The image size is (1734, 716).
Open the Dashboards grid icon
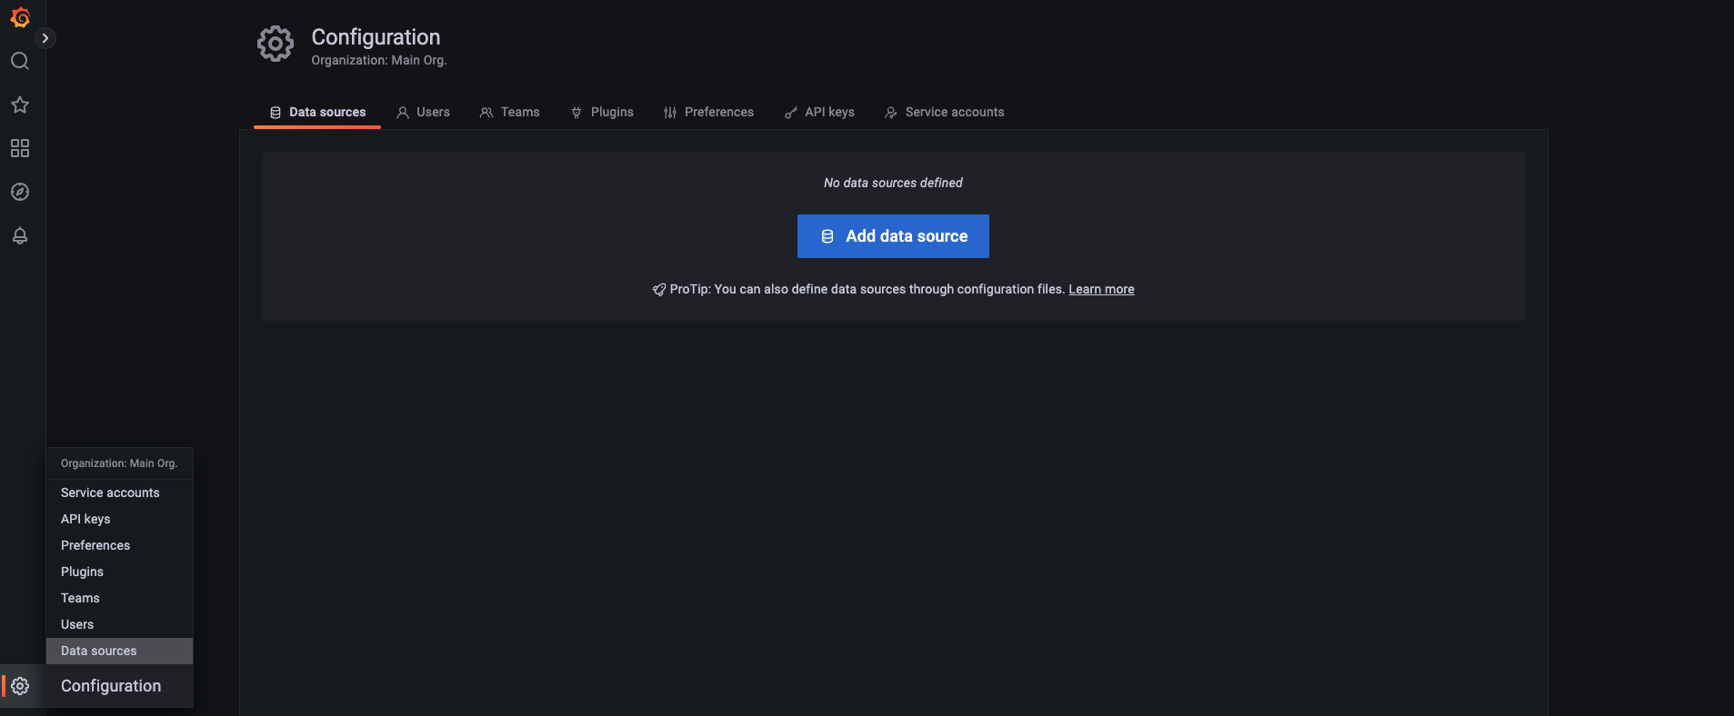(x=20, y=148)
